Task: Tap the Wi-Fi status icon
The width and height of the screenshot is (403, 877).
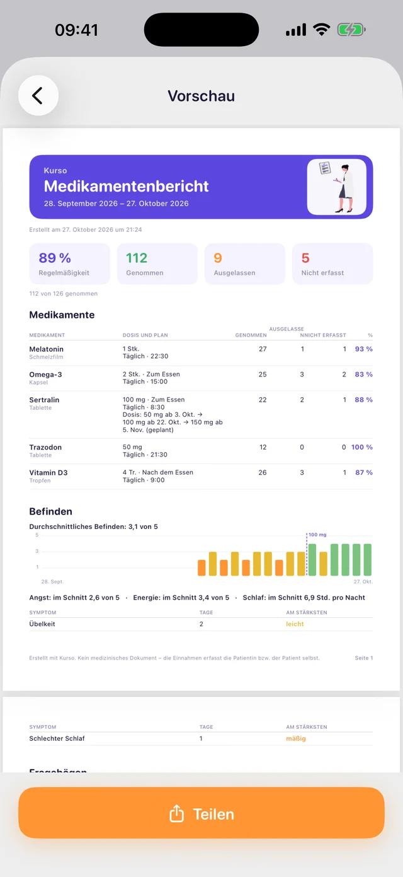Action: (x=322, y=30)
